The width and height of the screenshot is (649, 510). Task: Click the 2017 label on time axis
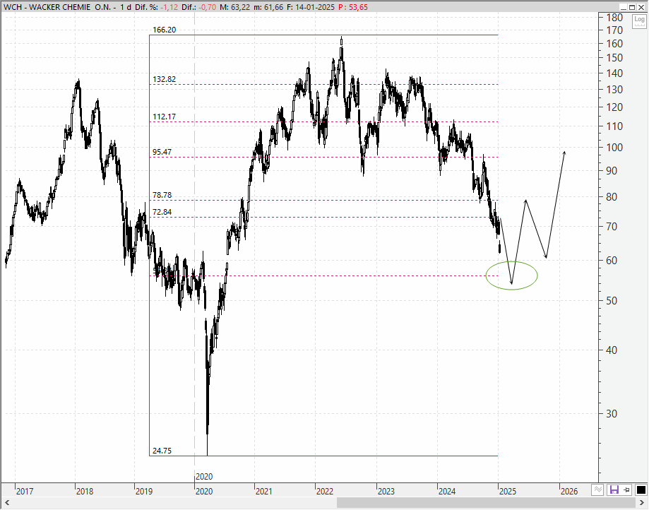click(x=25, y=492)
